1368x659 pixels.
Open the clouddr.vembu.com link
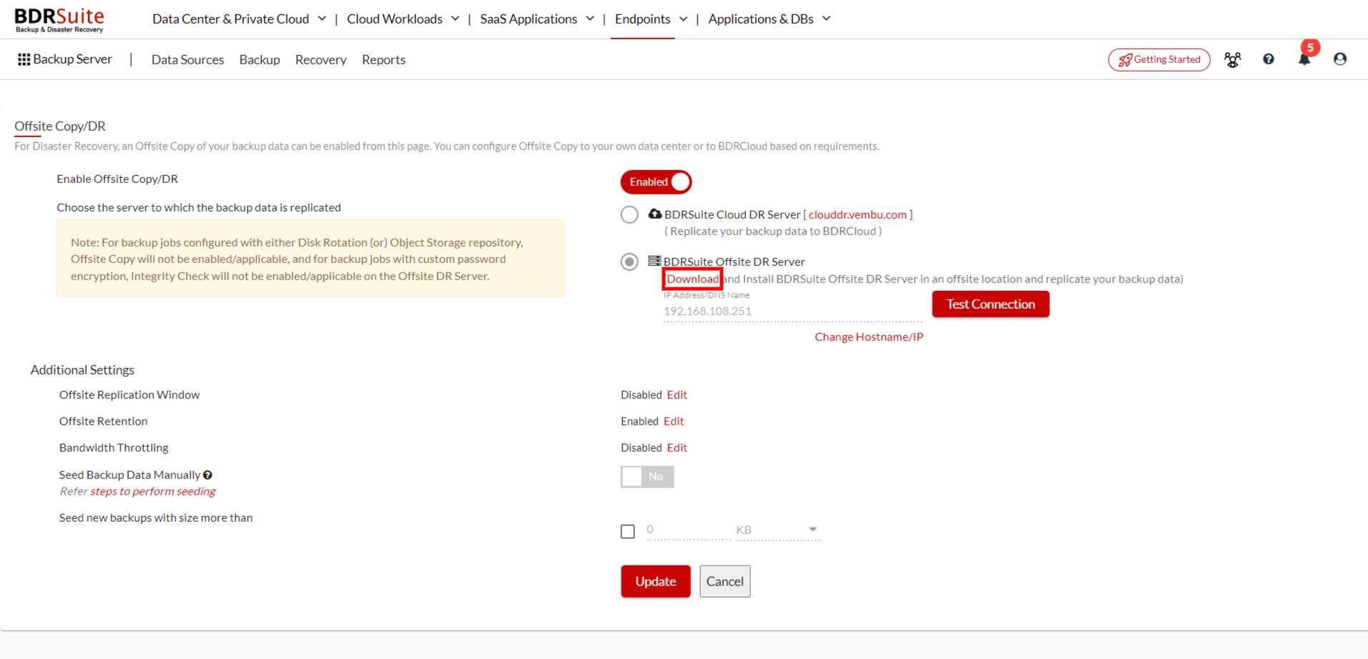857,214
